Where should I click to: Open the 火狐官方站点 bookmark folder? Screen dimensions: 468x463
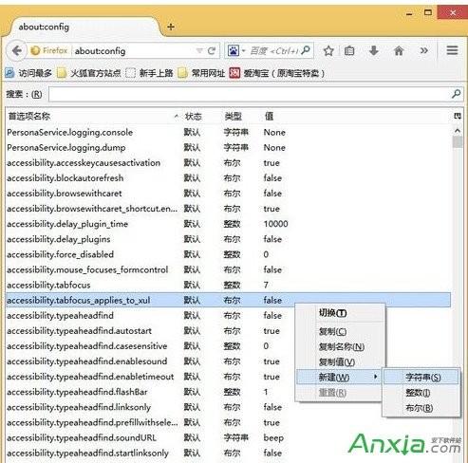click(x=89, y=73)
